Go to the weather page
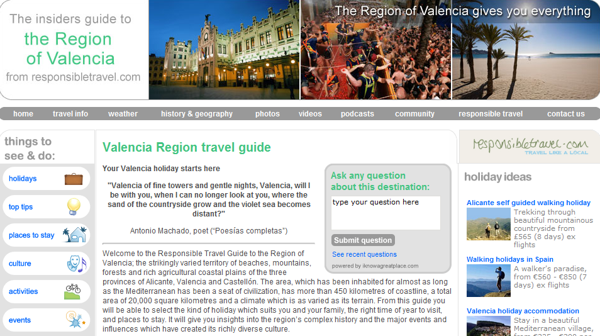 123,114
